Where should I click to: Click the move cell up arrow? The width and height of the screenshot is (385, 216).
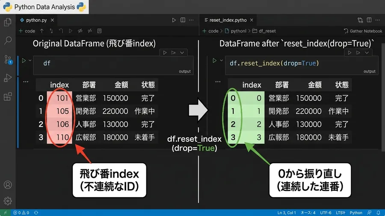(42, 31)
